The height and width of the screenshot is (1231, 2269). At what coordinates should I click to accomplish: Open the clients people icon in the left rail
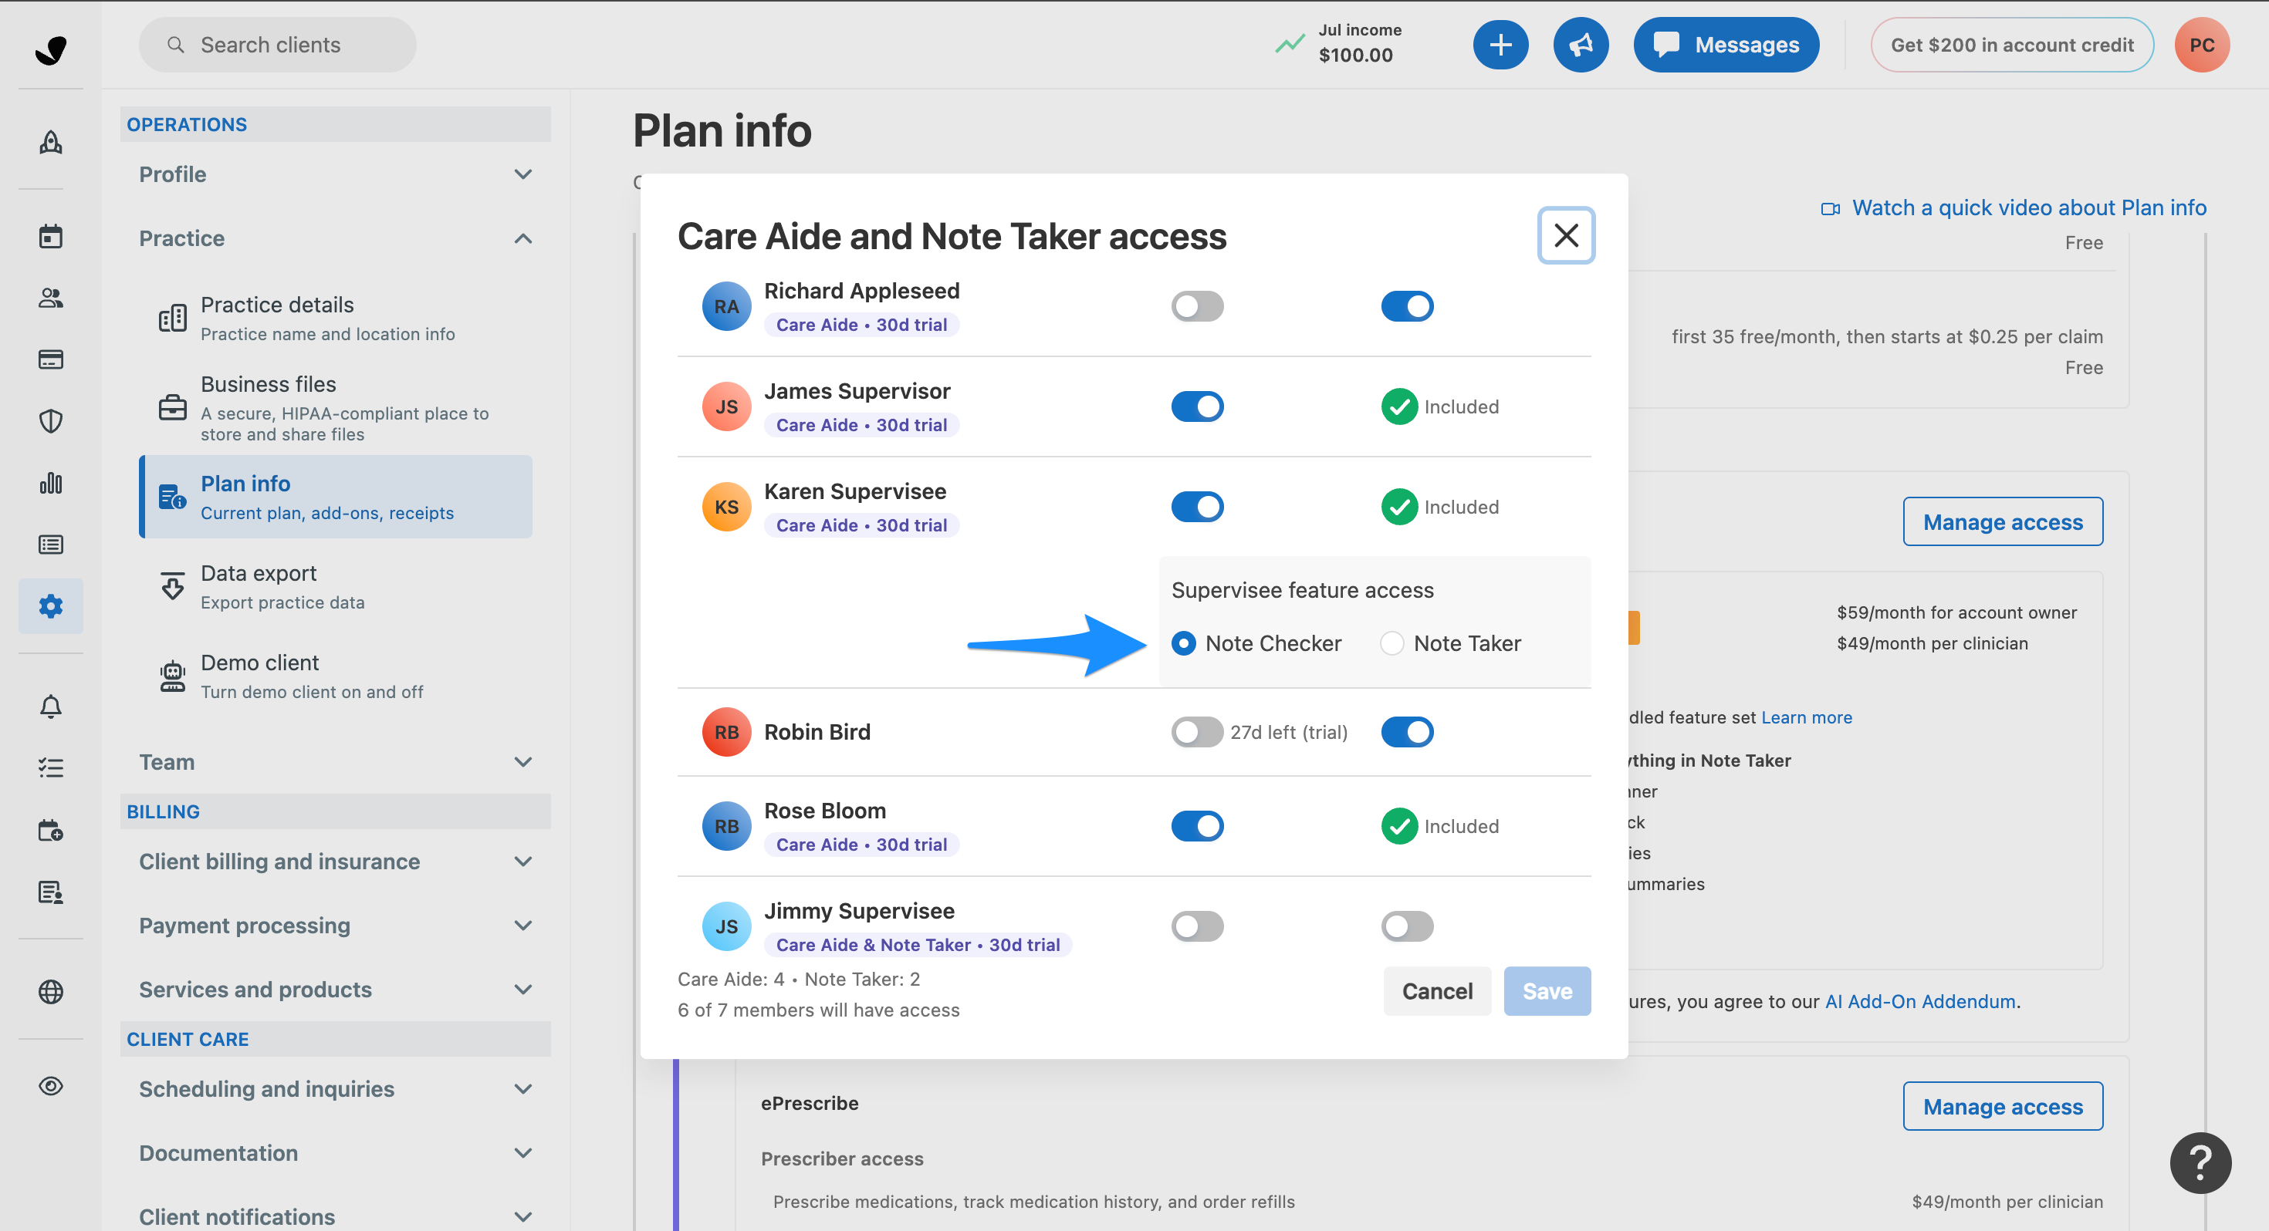(x=50, y=298)
